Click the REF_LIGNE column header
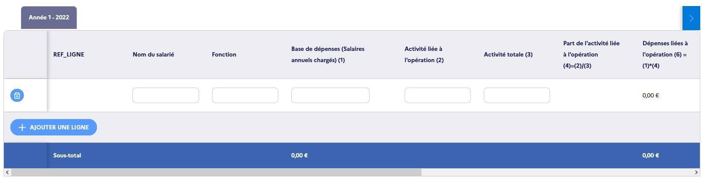The width and height of the screenshot is (702, 179). pos(69,54)
